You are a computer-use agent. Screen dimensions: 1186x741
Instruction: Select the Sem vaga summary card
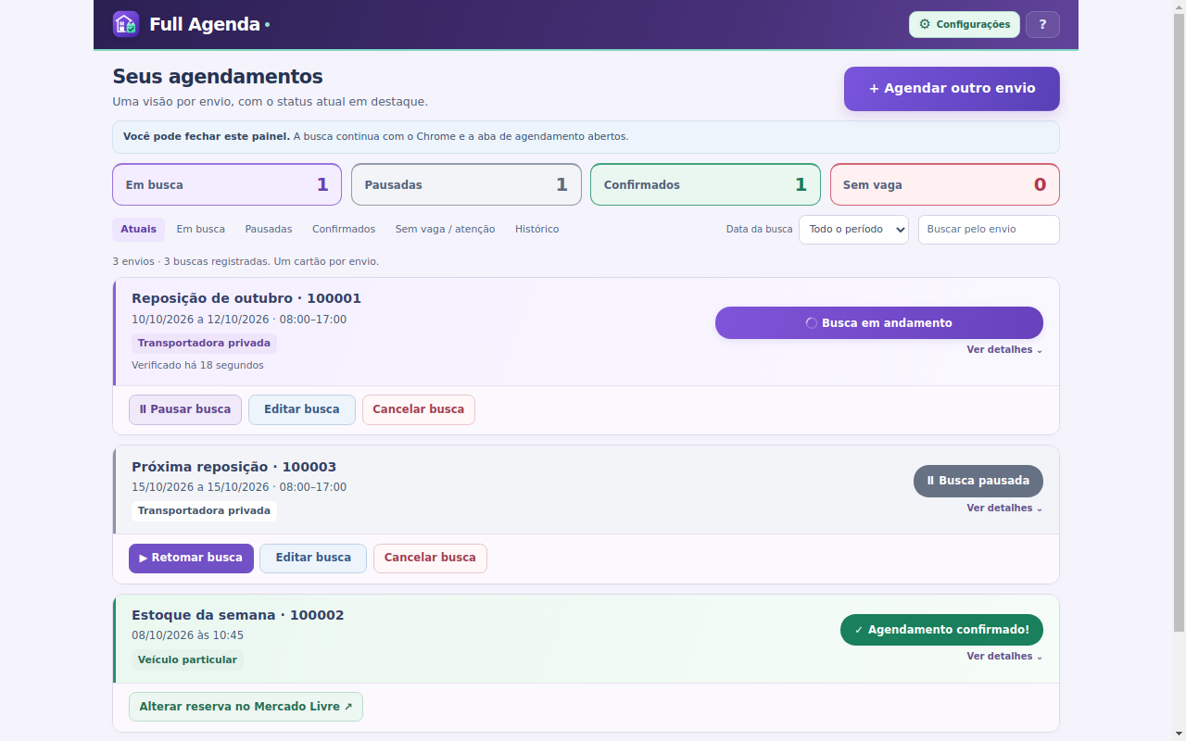tap(944, 184)
